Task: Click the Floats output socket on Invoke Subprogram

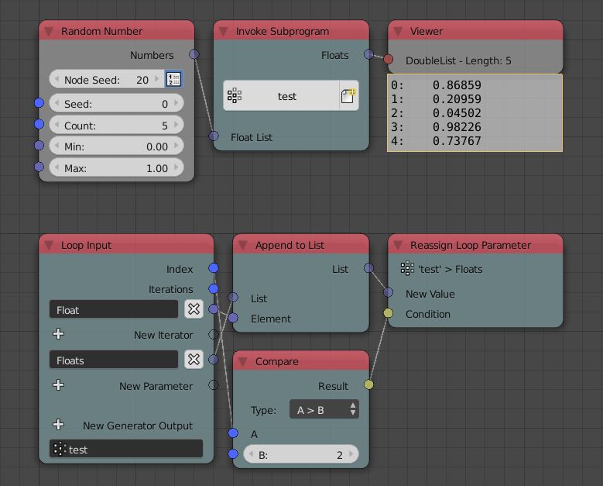Action: pyautogui.click(x=368, y=54)
